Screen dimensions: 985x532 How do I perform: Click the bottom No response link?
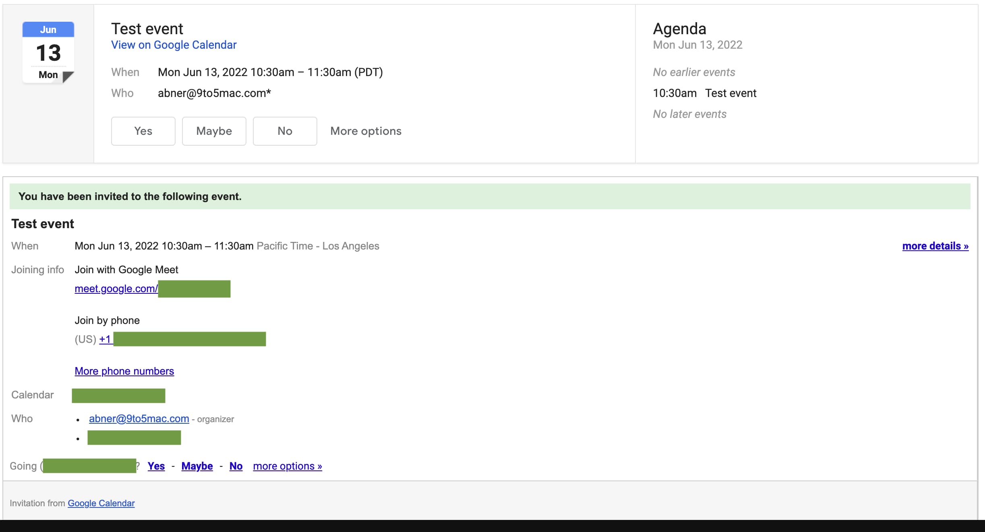236,466
